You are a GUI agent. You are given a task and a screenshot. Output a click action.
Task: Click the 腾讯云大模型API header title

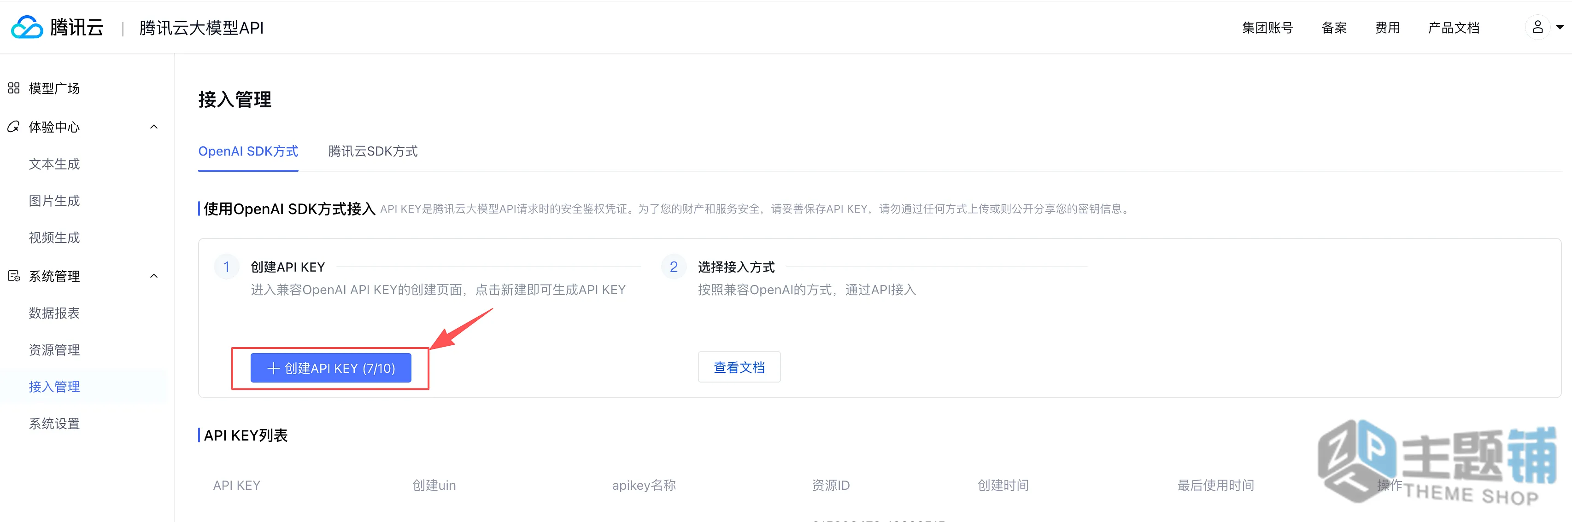click(201, 28)
